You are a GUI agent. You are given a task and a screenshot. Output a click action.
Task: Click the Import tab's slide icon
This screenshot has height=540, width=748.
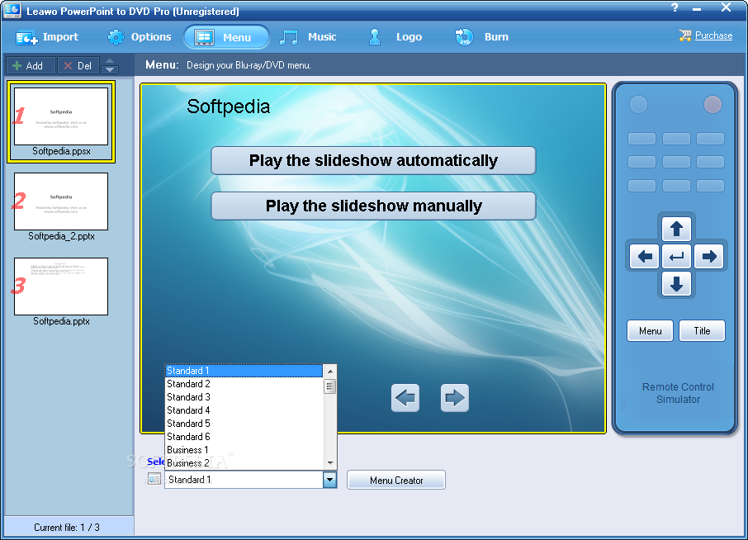[26, 38]
